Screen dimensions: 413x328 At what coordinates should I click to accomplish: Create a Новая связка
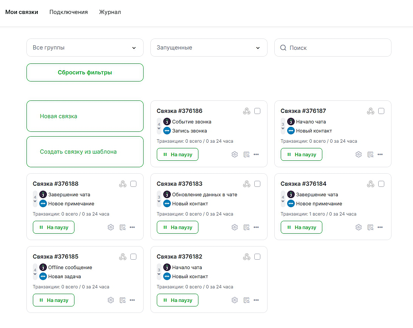coord(85,116)
